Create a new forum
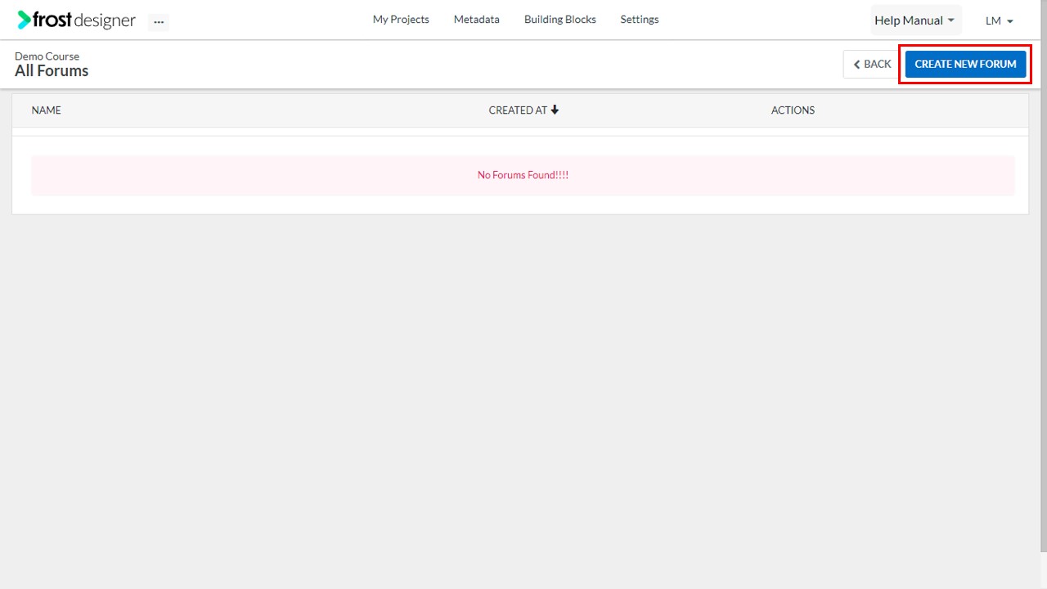 pos(965,64)
